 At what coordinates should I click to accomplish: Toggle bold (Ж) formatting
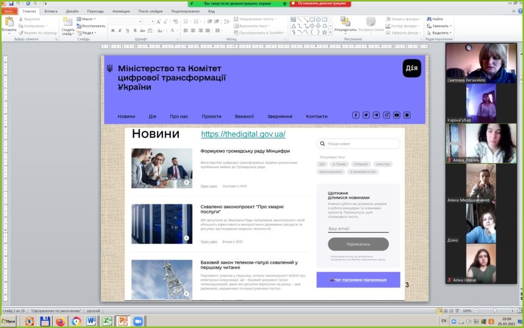click(x=113, y=30)
